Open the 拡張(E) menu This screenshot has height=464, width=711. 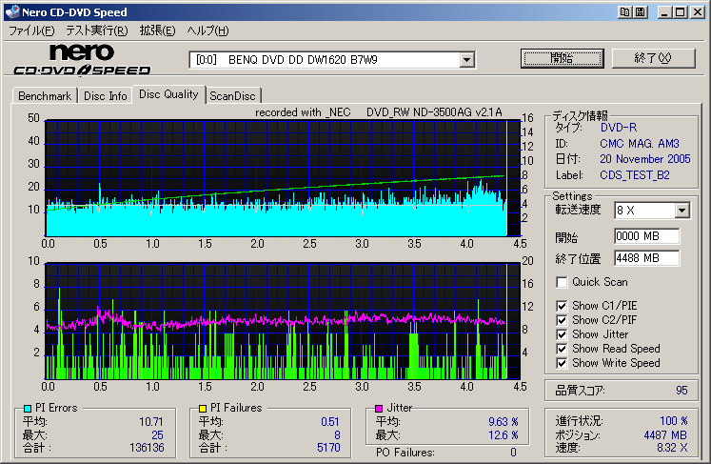coord(157,30)
